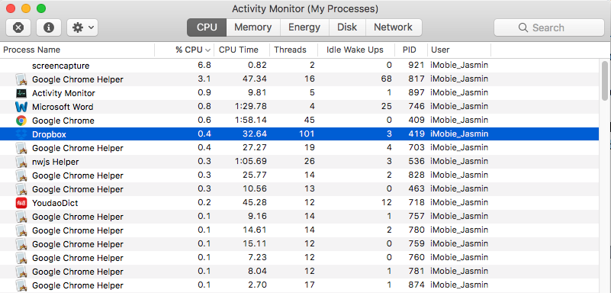Select the Activity Monitor process name

63,93
